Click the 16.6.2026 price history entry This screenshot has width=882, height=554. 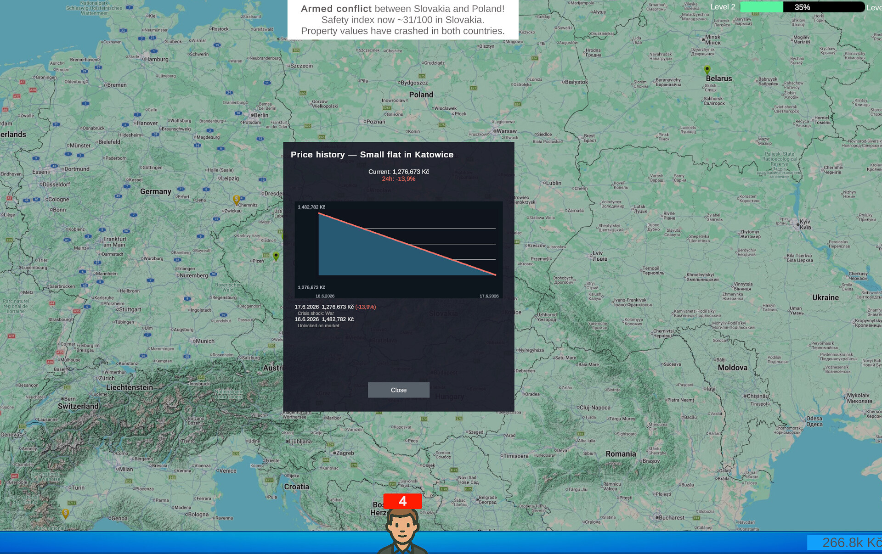(x=324, y=319)
